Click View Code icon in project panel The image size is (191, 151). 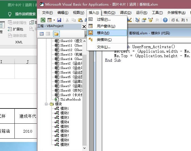(x=42, y=34)
